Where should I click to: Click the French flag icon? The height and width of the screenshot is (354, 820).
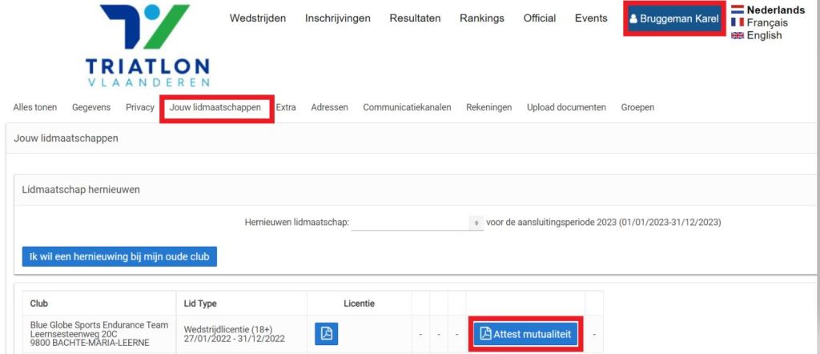coord(738,23)
